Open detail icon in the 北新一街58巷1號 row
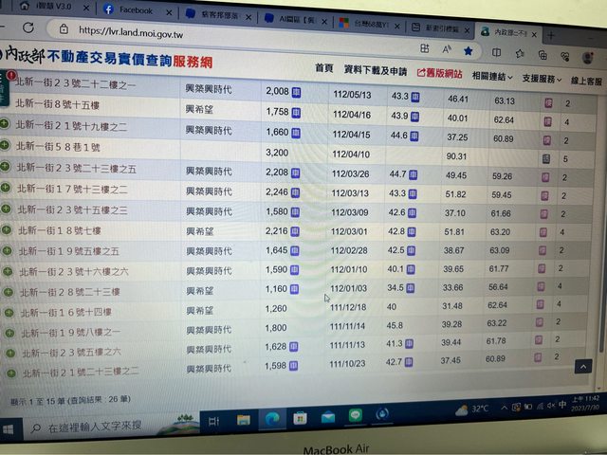The height and width of the screenshot is (455, 607). 545,158
